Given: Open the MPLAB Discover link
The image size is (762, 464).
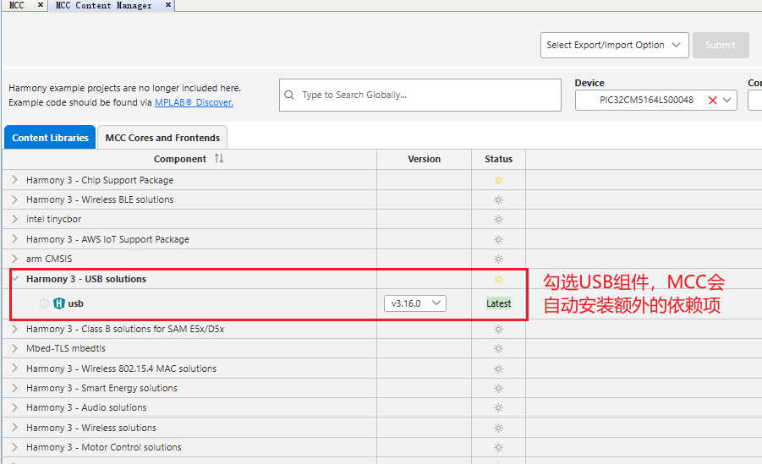Looking at the screenshot, I should 194,102.
